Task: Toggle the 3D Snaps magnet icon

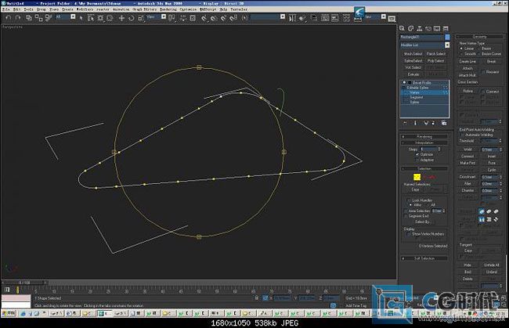Action: [x=204, y=18]
